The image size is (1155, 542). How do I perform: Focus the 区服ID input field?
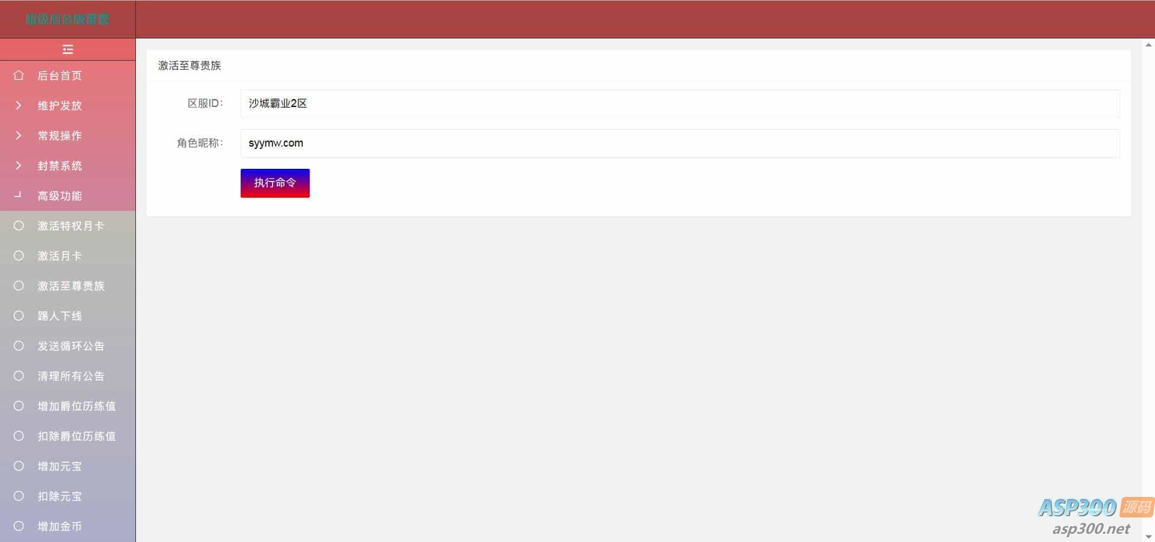(680, 103)
